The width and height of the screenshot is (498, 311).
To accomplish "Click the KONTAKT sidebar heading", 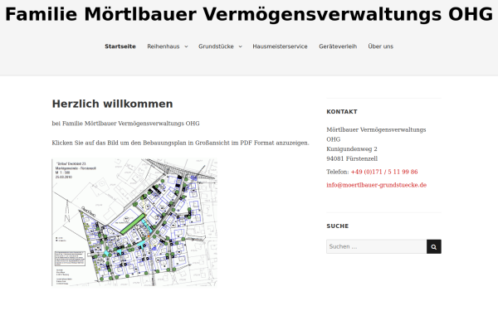I will 342,112.
